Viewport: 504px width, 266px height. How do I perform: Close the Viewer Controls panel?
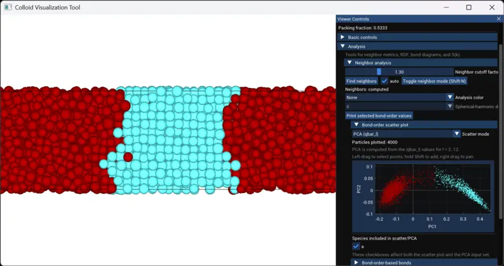(499, 19)
